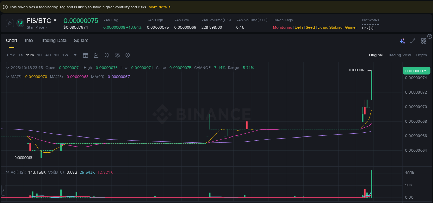Toggle the favorite star for FIS/BTC
433x203 pixels.
click(9, 23)
